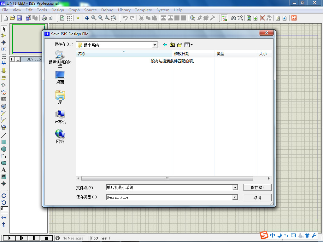
Task: Click the Rotate Anticlockwise icon
Action: click(4, 203)
